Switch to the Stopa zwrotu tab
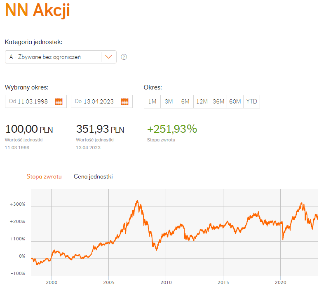Image resolution: width=326 pixels, height=289 pixels. pos(44,176)
